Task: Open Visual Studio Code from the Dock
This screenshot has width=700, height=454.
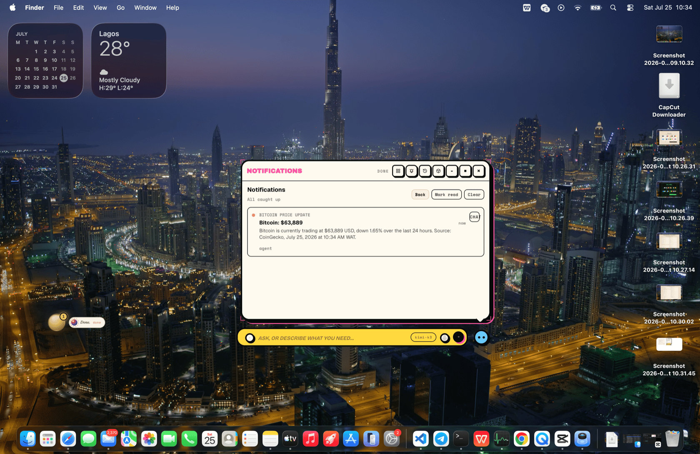Action: point(421,439)
